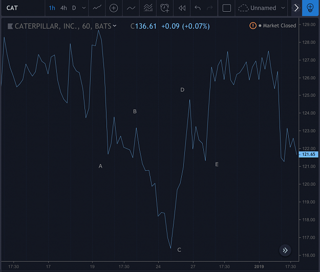Click the scroll to latest bar button
The width and height of the screenshot is (320, 272).
(285, 250)
